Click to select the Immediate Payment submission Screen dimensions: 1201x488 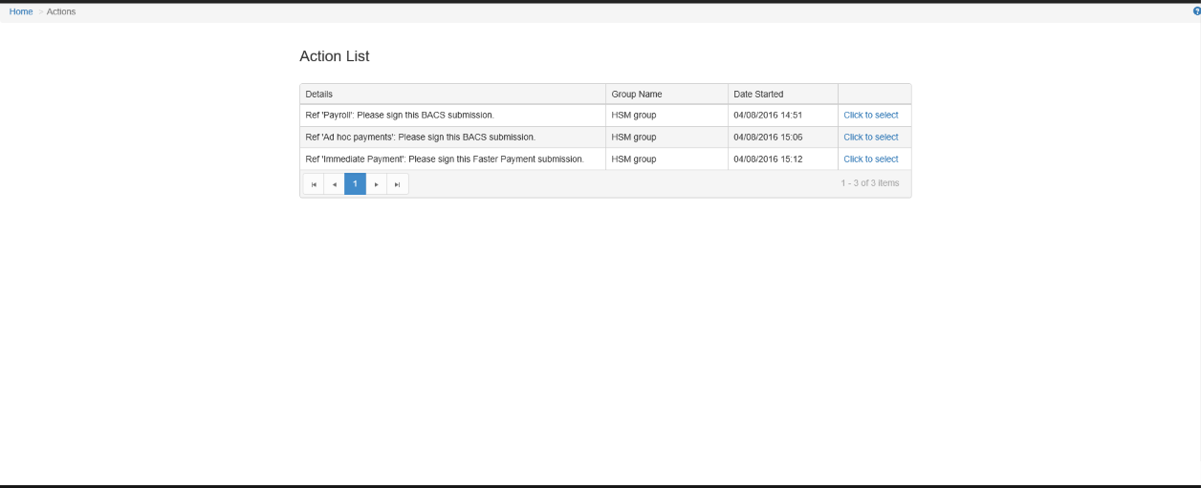pos(870,159)
